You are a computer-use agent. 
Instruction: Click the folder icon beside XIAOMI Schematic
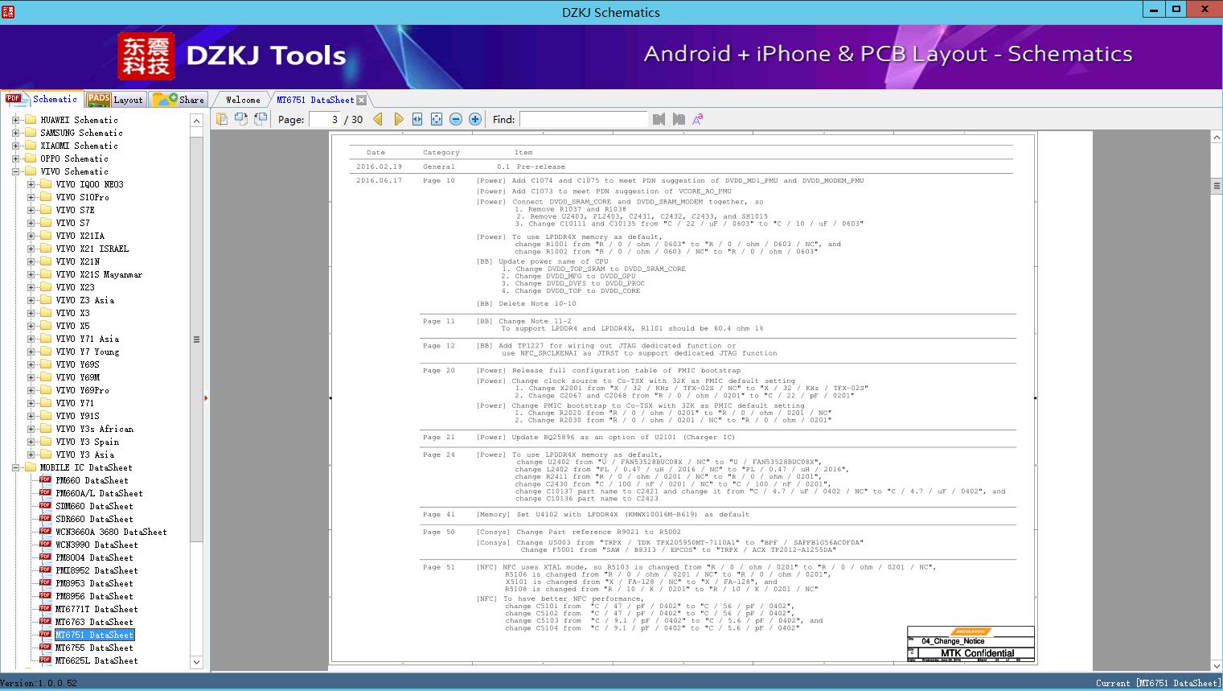point(31,146)
